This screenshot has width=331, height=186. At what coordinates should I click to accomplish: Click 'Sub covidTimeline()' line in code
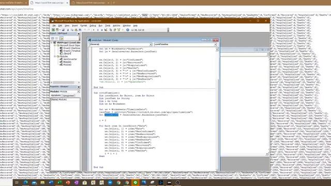click(x=107, y=93)
